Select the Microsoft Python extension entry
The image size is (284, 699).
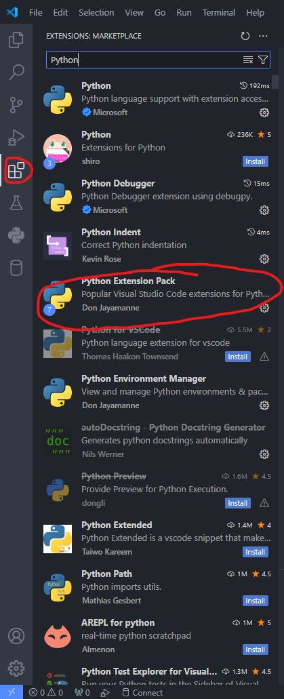point(157,99)
